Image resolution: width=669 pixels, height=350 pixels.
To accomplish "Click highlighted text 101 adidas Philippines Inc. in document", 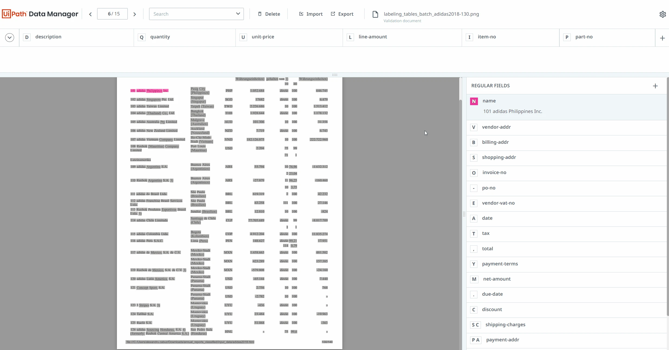I will [149, 91].
